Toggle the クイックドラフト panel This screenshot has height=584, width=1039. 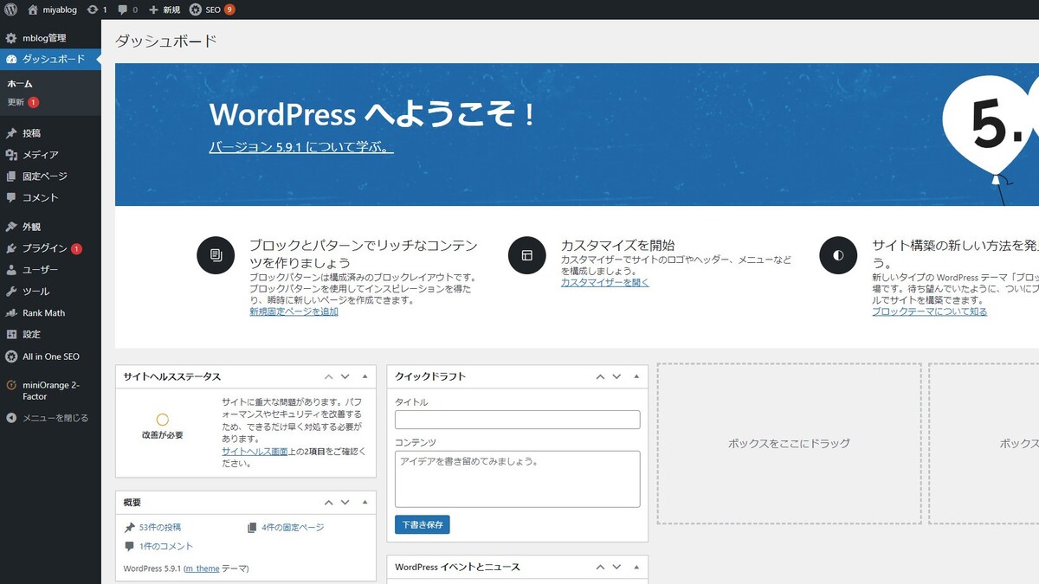click(x=636, y=376)
